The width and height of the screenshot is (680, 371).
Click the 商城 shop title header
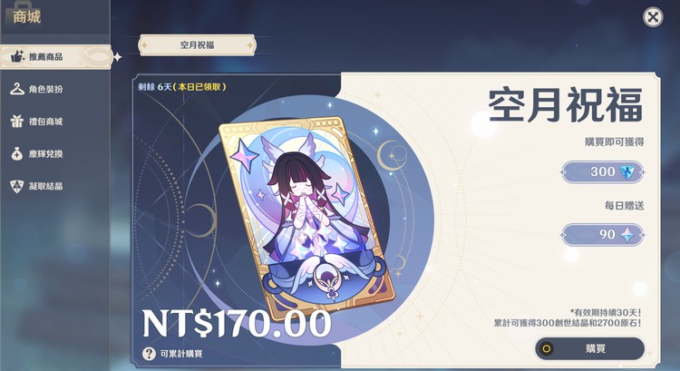pyautogui.click(x=27, y=16)
